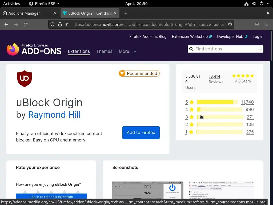Screen dimensions: 273x205
Task: Click the page vertical scrollbar
Action: [271, 46]
